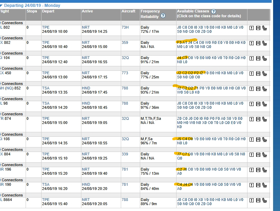
Task: Open flight details icon for NH 852 row
Action: (258, 89)
